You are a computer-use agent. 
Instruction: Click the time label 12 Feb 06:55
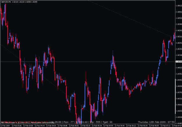[x=154, y=126]
